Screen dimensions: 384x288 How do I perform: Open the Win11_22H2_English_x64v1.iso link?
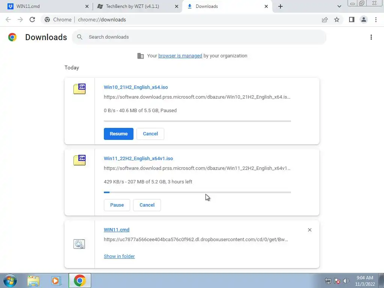pos(138,159)
